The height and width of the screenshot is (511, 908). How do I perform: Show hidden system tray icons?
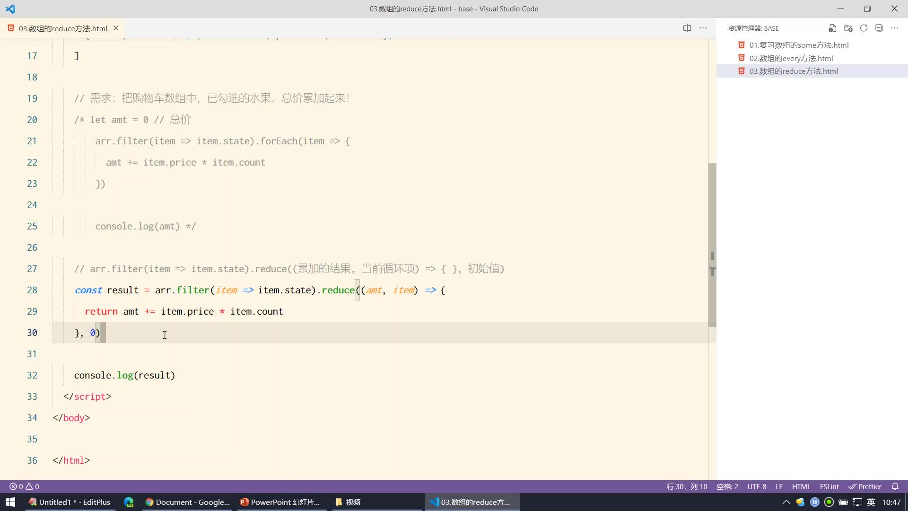point(786,502)
